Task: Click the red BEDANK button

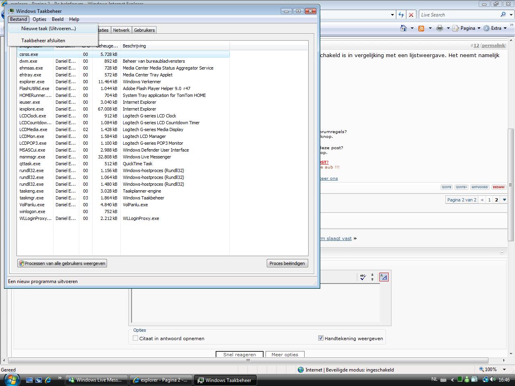Action: pyautogui.click(x=499, y=187)
